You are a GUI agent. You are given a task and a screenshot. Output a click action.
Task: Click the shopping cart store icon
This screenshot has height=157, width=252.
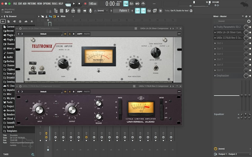pyautogui.click(x=160, y=11)
